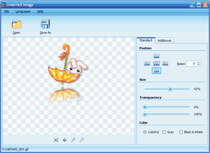Set reflection position to top
Screen dimensions: 210x153
(x=156, y=56)
